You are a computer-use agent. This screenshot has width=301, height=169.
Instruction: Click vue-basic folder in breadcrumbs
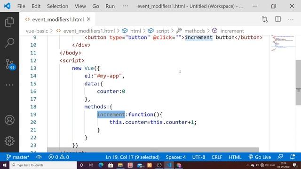coord(37,31)
